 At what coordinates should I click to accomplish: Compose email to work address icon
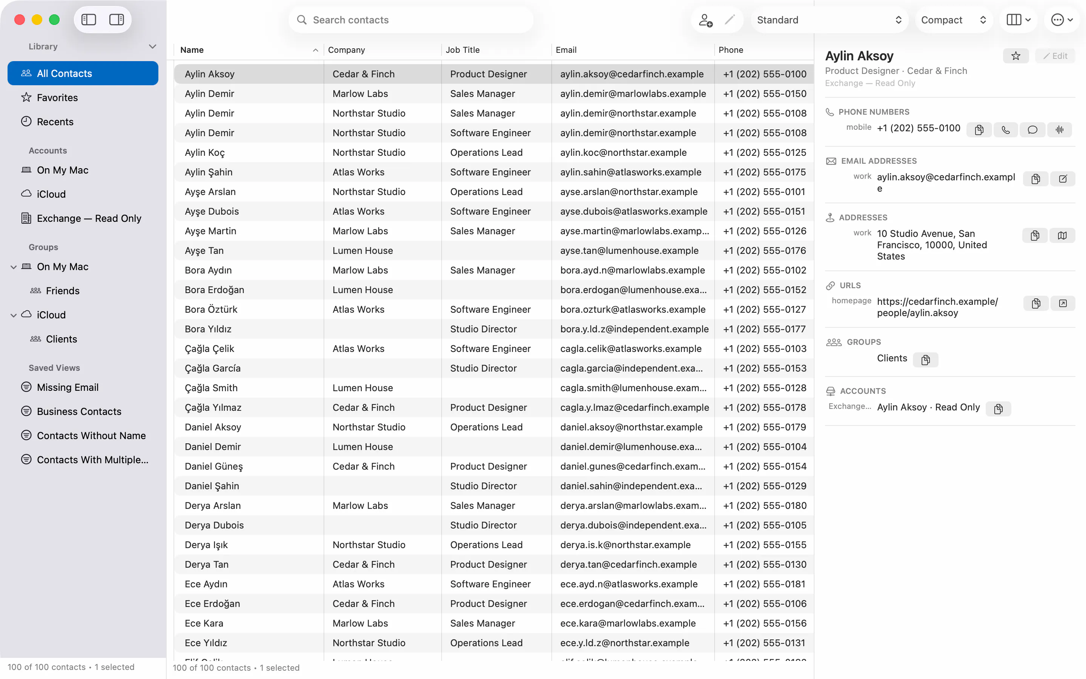1063,179
